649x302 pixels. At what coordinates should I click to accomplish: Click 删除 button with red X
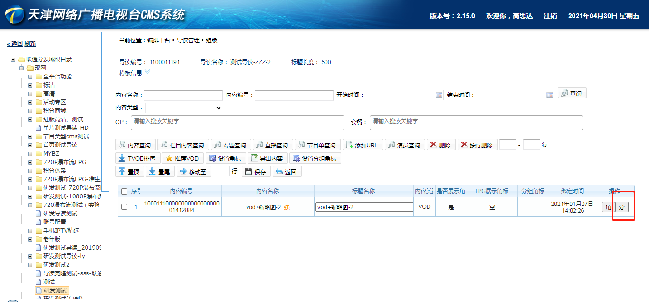(441, 145)
